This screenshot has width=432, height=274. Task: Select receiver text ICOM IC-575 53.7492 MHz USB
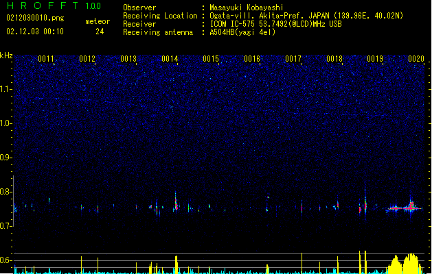pyautogui.click(x=276, y=24)
